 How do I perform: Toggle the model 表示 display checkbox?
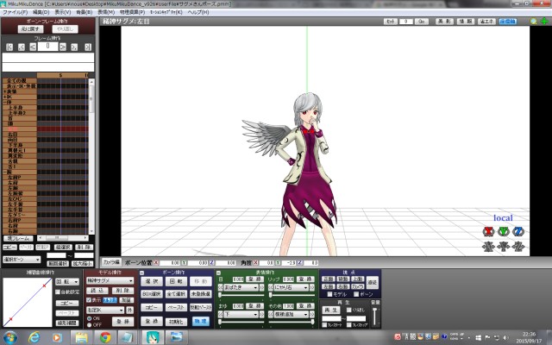89,300
